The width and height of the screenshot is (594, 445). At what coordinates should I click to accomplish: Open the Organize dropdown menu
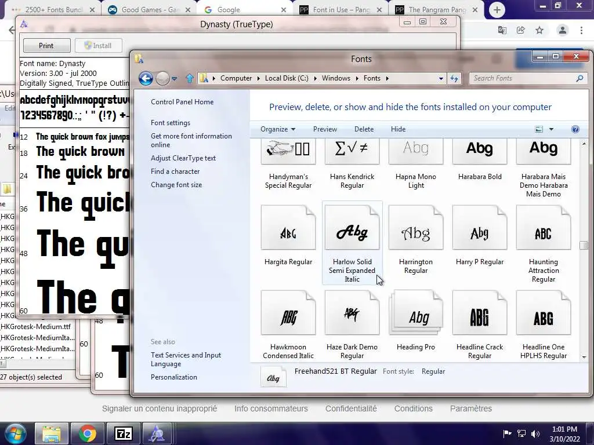278,129
